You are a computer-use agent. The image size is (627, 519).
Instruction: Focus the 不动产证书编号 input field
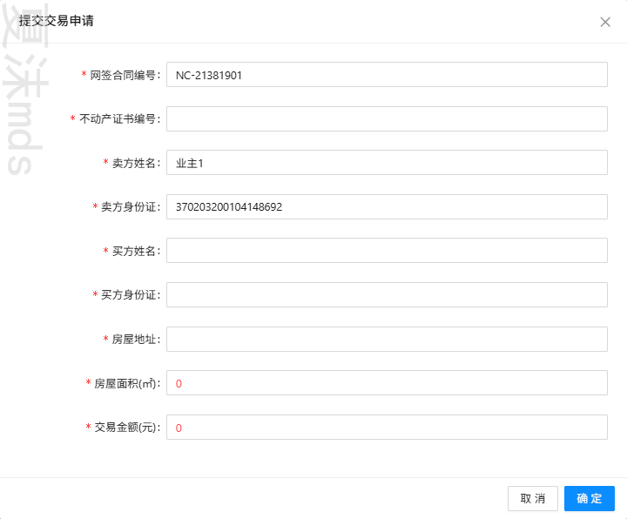pos(387,118)
